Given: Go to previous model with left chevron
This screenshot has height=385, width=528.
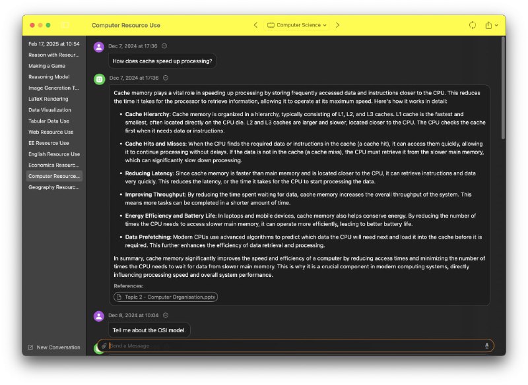Looking at the screenshot, I should [x=255, y=25].
